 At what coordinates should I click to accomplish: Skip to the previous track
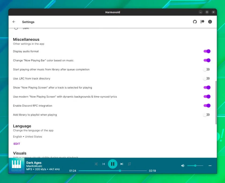point(103,164)
